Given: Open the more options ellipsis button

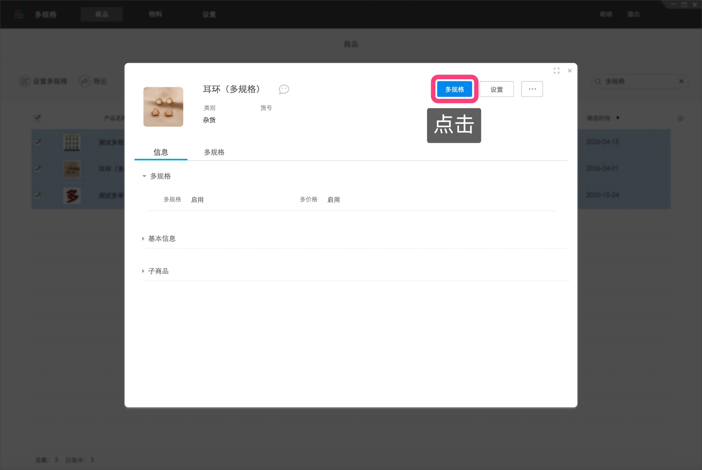Looking at the screenshot, I should (532, 89).
